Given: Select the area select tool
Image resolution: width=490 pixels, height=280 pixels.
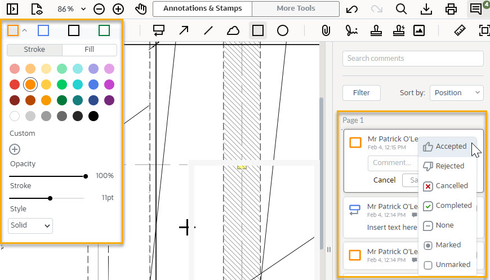Looking at the screenshot, I should [484, 30].
